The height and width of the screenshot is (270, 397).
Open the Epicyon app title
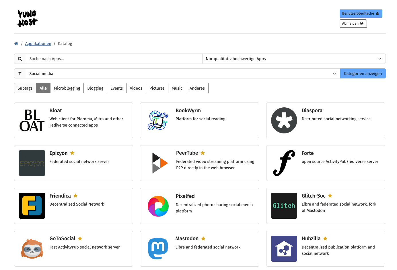[59, 153]
